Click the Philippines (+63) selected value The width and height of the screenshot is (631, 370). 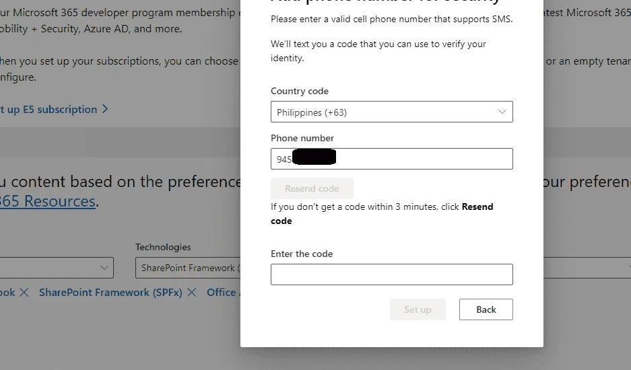point(312,112)
